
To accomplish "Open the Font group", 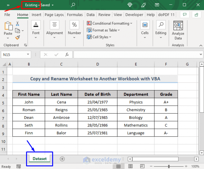I will [36, 29].
